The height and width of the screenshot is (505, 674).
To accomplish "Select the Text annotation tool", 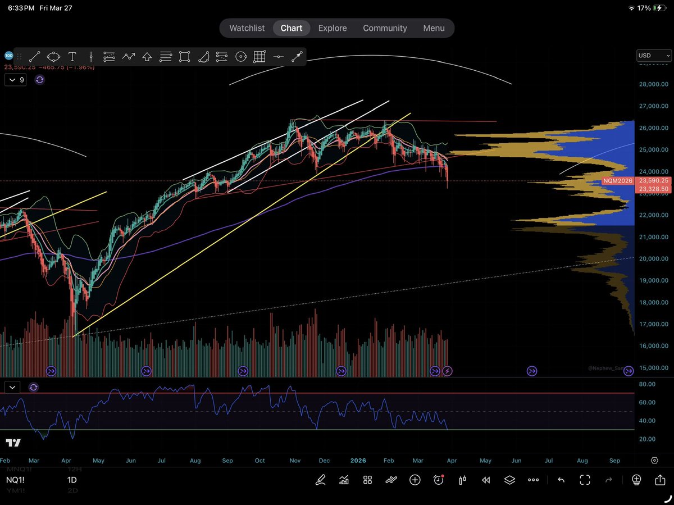I will [72, 56].
